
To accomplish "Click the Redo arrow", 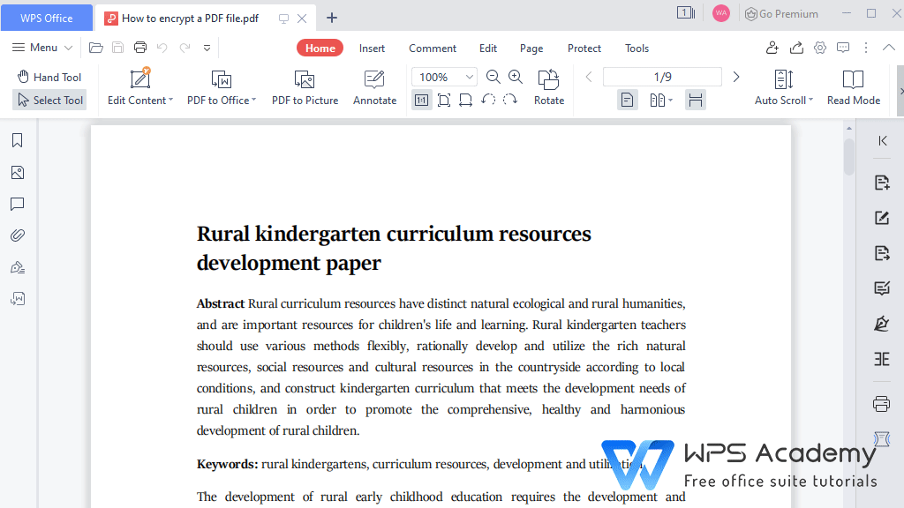I will point(185,48).
